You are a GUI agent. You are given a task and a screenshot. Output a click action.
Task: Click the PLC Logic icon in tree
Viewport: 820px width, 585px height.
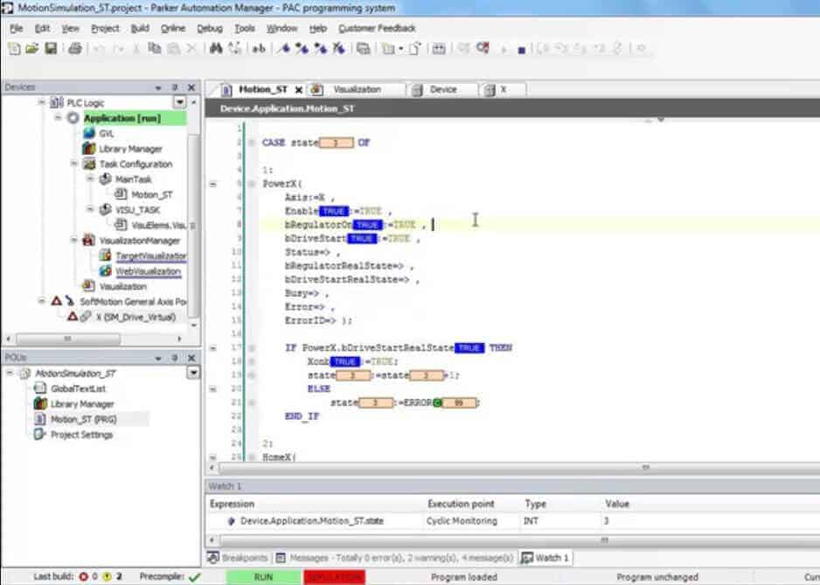(x=57, y=102)
